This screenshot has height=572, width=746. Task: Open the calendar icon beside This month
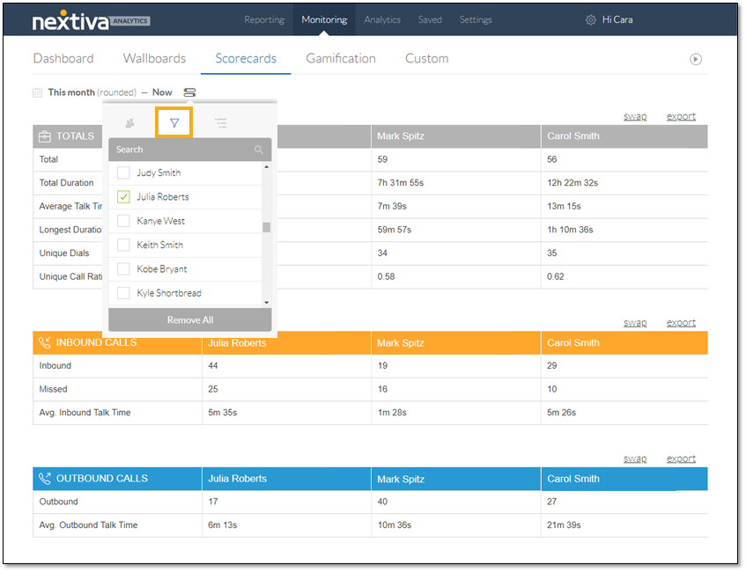[38, 92]
